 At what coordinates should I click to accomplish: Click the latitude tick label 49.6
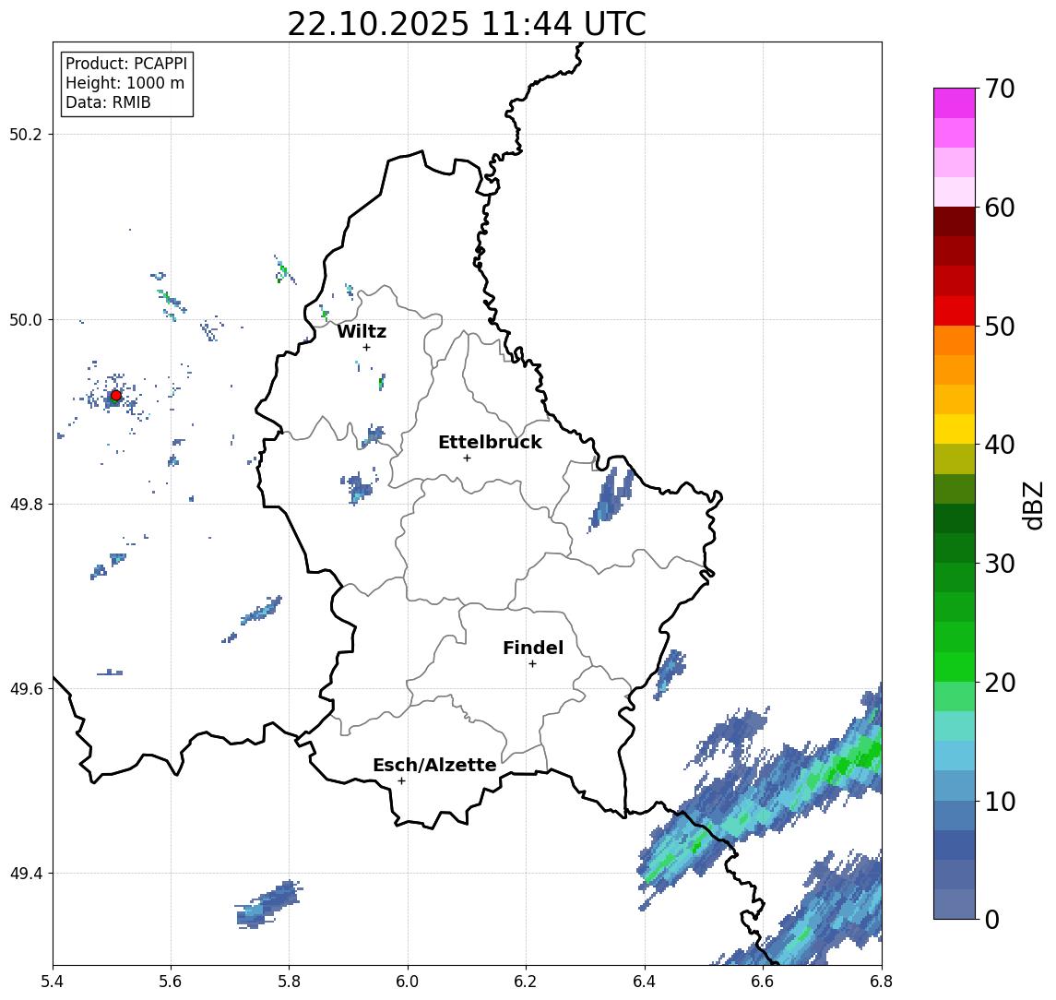pos(25,689)
